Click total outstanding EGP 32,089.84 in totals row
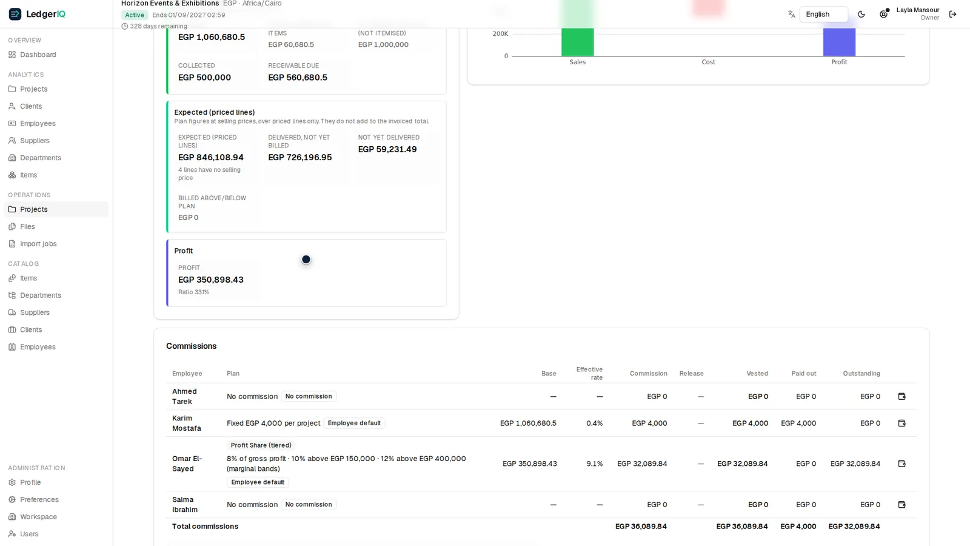970x546 pixels. (x=854, y=526)
